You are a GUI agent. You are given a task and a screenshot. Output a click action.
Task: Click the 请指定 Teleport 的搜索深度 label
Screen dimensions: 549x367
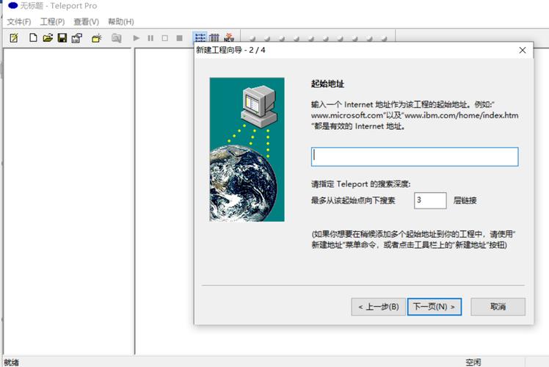pos(360,183)
